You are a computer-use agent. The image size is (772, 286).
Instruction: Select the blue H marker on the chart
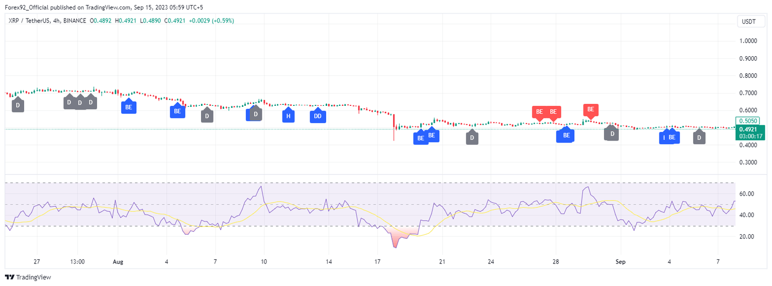(x=288, y=116)
